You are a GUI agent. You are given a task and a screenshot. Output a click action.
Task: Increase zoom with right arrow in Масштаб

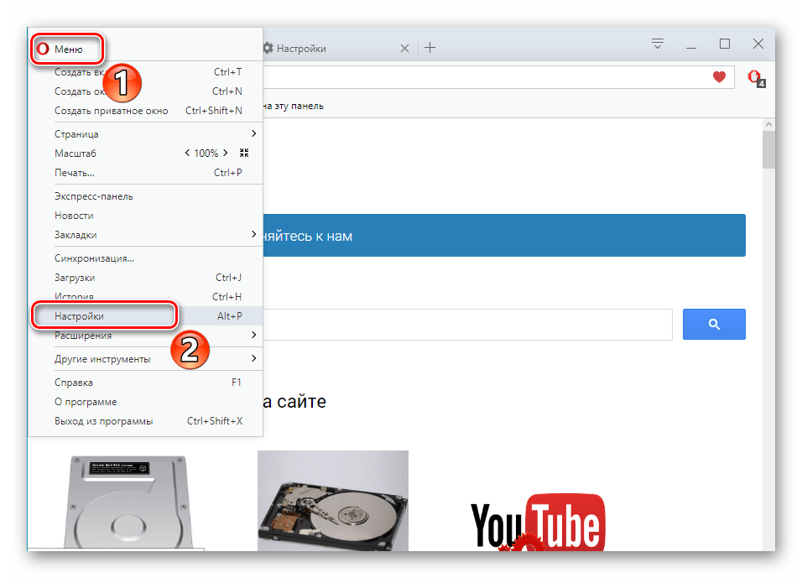225,154
